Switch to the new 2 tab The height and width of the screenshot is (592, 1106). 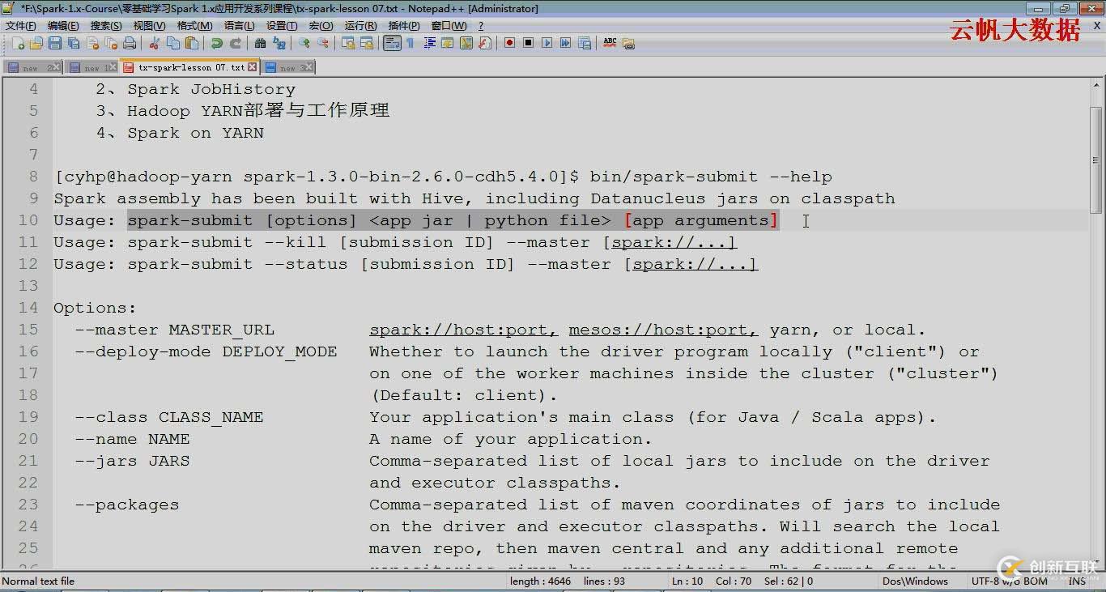33,67
